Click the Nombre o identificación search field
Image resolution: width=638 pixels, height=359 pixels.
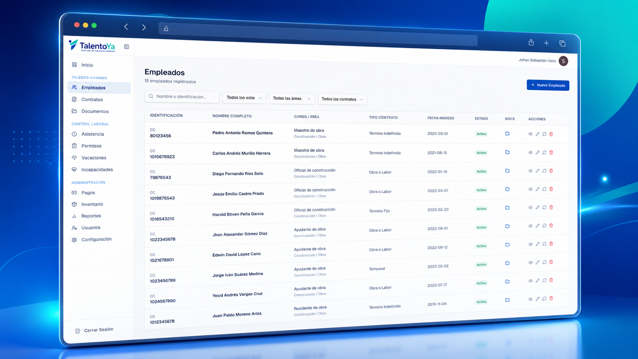[182, 97]
